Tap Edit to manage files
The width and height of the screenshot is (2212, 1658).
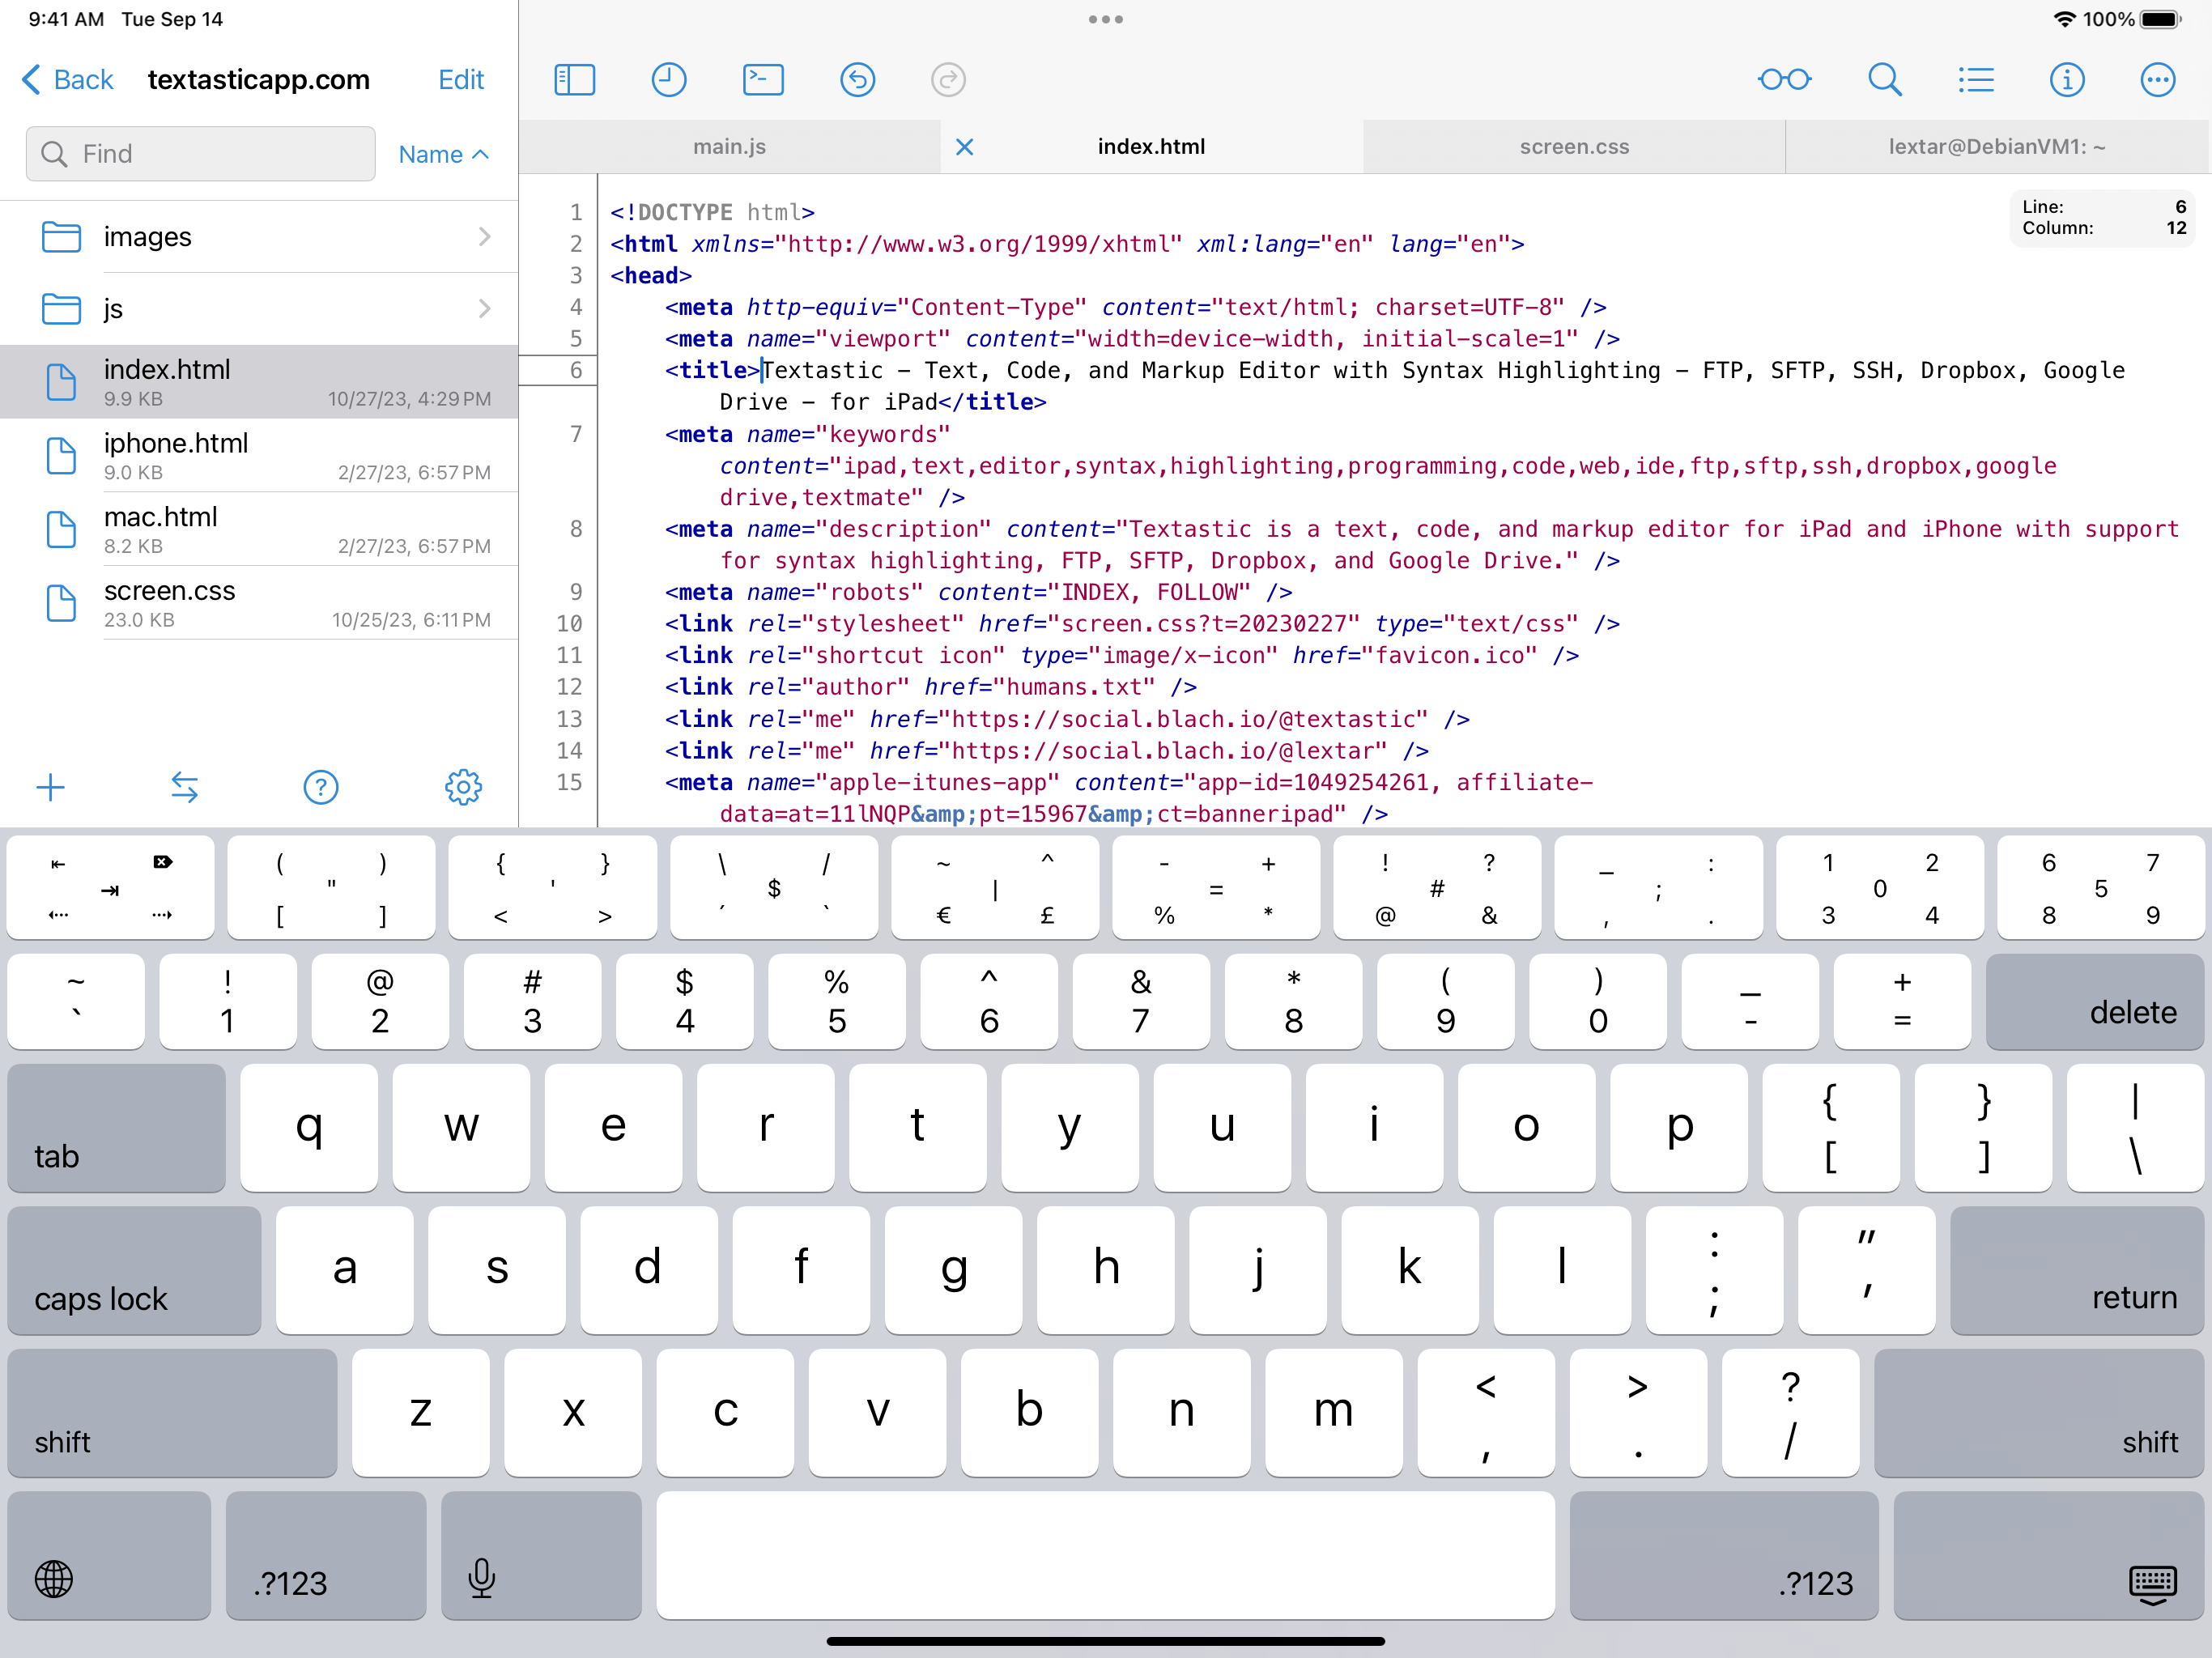tap(460, 79)
